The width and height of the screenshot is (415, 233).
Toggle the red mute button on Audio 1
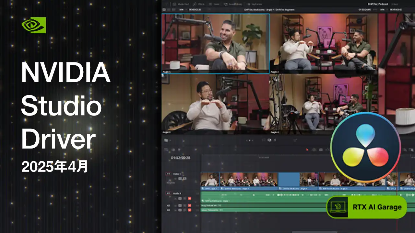(190, 198)
